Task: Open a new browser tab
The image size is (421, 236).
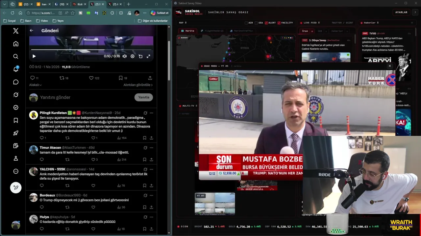Action: click(x=129, y=4)
